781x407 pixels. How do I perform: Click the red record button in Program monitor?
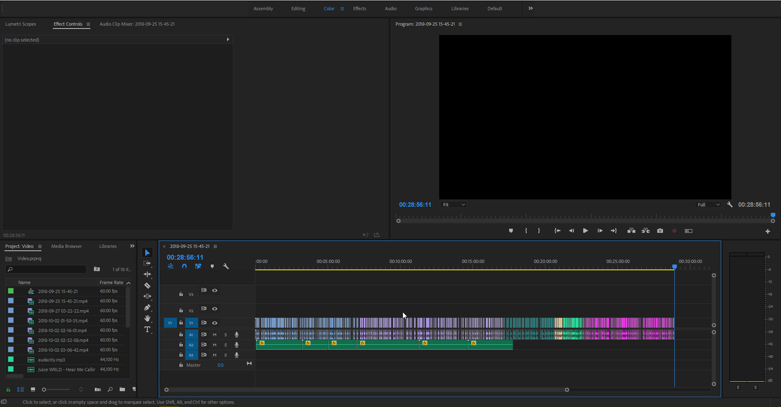pyautogui.click(x=674, y=231)
